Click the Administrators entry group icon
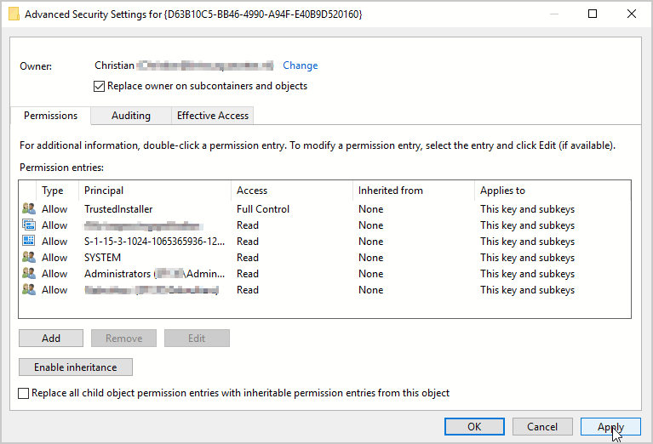This screenshot has width=653, height=444. [x=28, y=274]
